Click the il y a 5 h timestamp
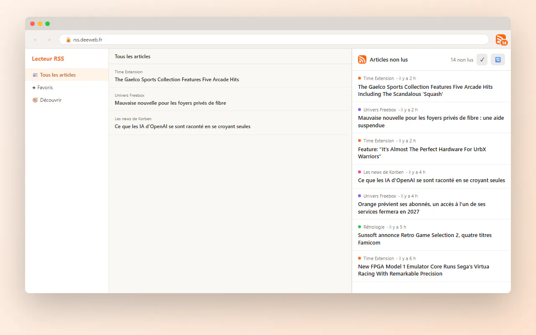Viewport: 536px width, 335px height. pyautogui.click(x=398, y=227)
